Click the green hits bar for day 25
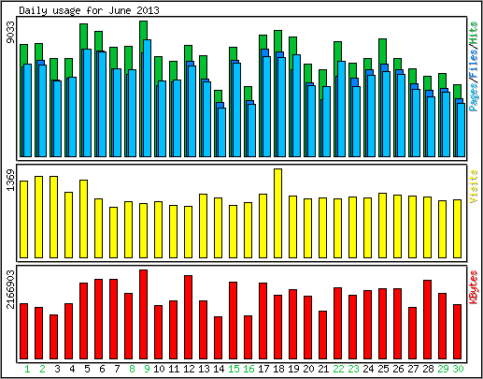The height and width of the screenshot is (379, 483). pos(382,51)
